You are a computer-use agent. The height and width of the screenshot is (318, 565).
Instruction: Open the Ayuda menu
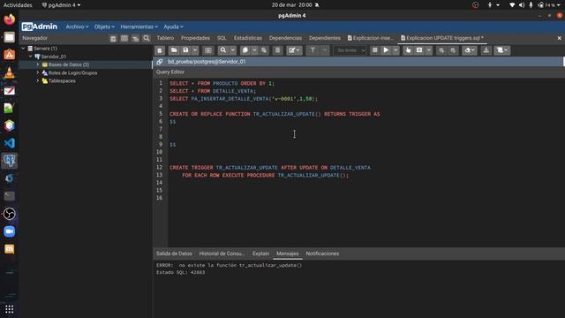[173, 26]
